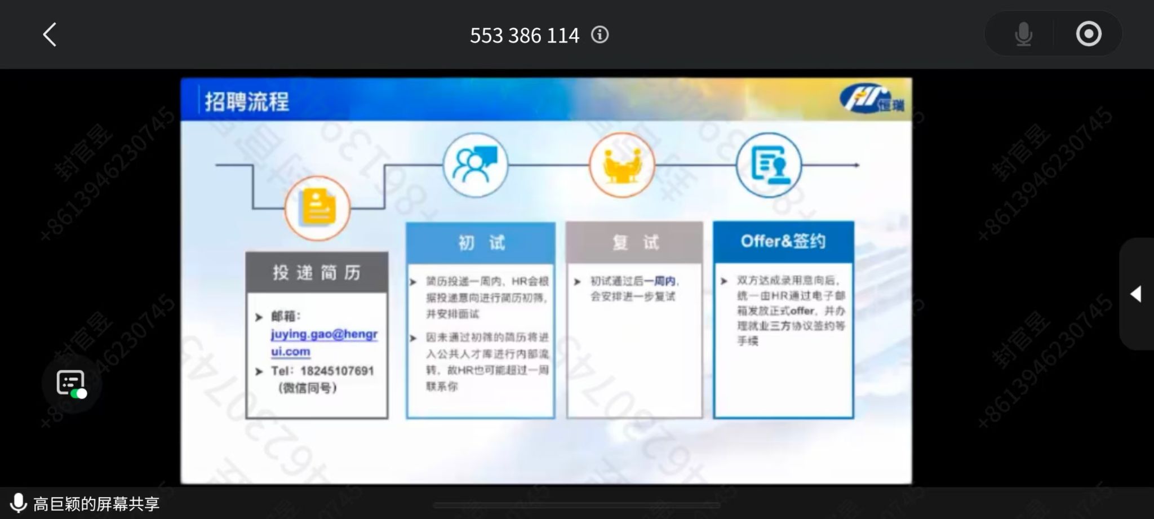
Task: Tap the yellow resume document icon
Action: pyautogui.click(x=318, y=208)
